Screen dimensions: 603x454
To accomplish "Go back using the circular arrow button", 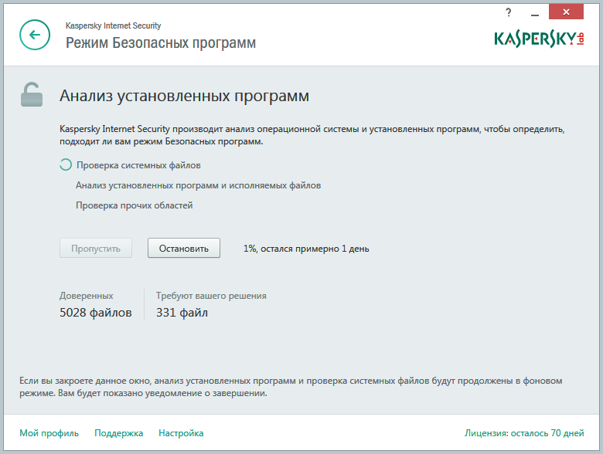I will coord(35,35).
